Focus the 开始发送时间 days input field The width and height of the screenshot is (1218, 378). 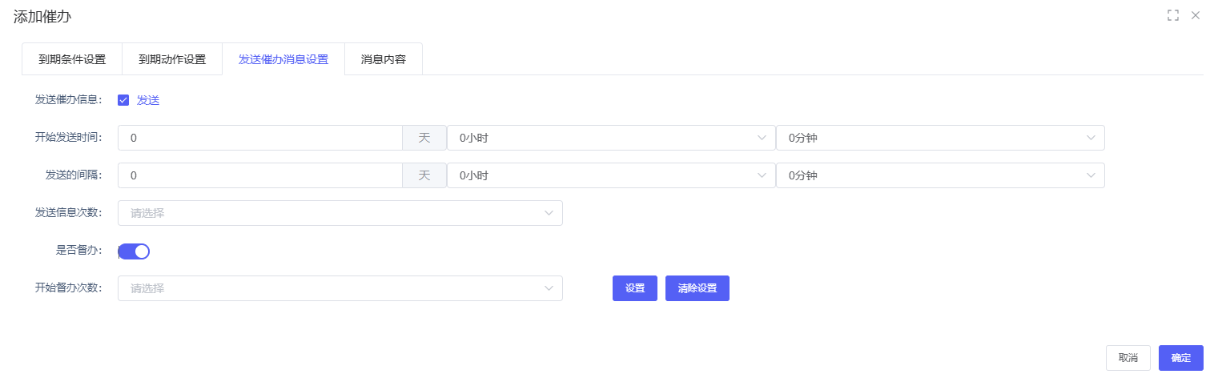(x=260, y=138)
